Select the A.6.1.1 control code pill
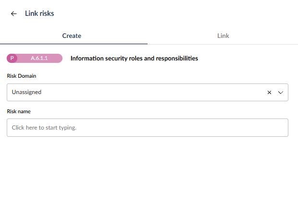The image size is (298, 202). tap(35, 58)
